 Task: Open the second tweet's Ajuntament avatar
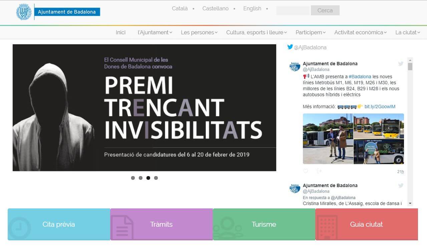295,188
